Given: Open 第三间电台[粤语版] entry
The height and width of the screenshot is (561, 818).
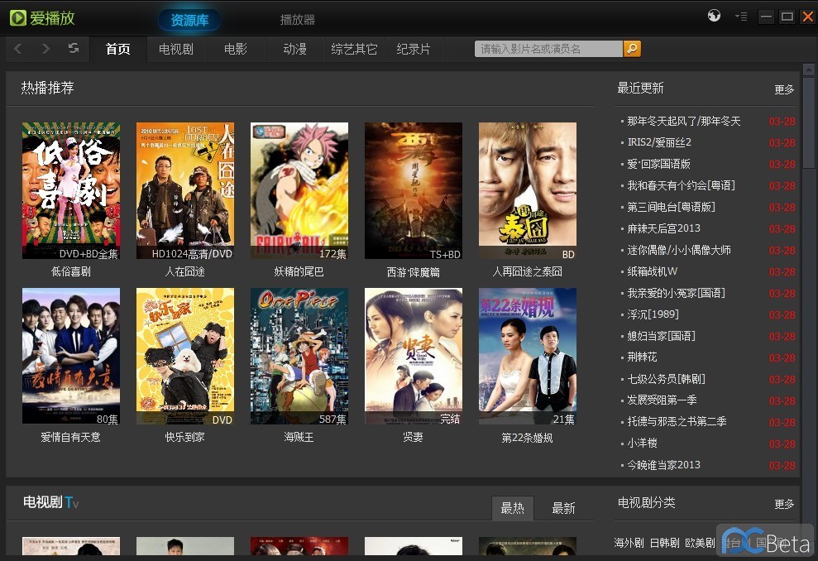Looking at the screenshot, I should [671, 207].
